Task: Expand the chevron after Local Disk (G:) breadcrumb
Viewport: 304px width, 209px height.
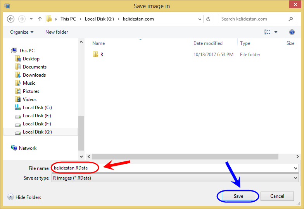Action: (x=119, y=19)
